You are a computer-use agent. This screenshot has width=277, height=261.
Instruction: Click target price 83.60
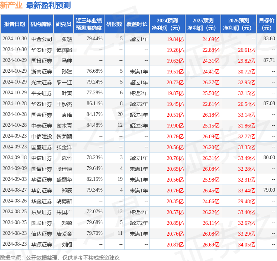pyautogui.click(x=269, y=39)
